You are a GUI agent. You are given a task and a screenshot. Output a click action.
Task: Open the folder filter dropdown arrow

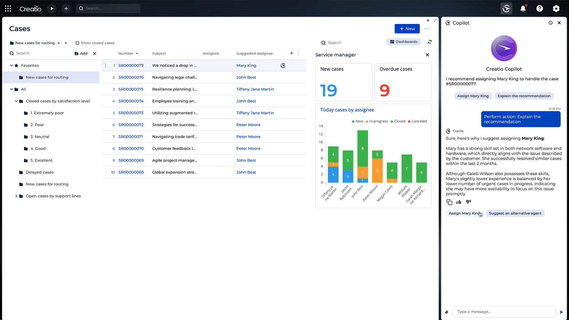pos(66,43)
